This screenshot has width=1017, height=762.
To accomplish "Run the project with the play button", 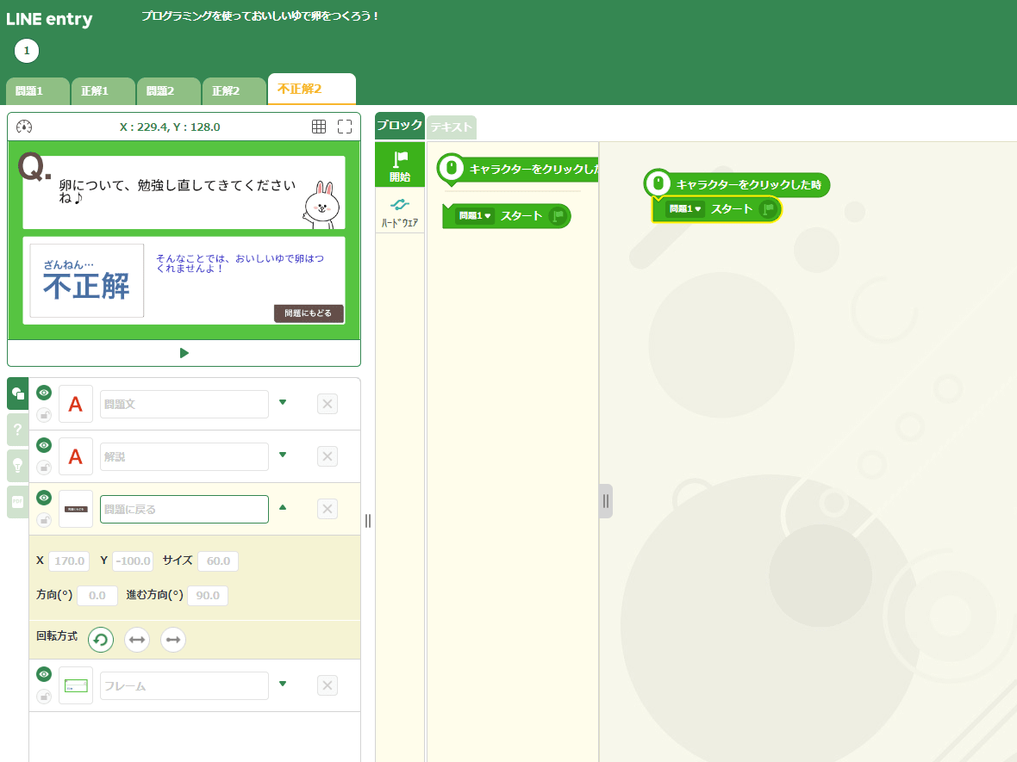I will [x=184, y=353].
